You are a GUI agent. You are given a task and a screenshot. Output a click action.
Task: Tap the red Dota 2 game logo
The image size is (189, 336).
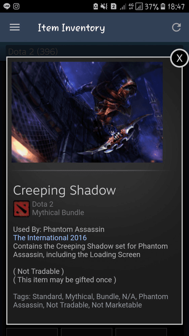22,209
